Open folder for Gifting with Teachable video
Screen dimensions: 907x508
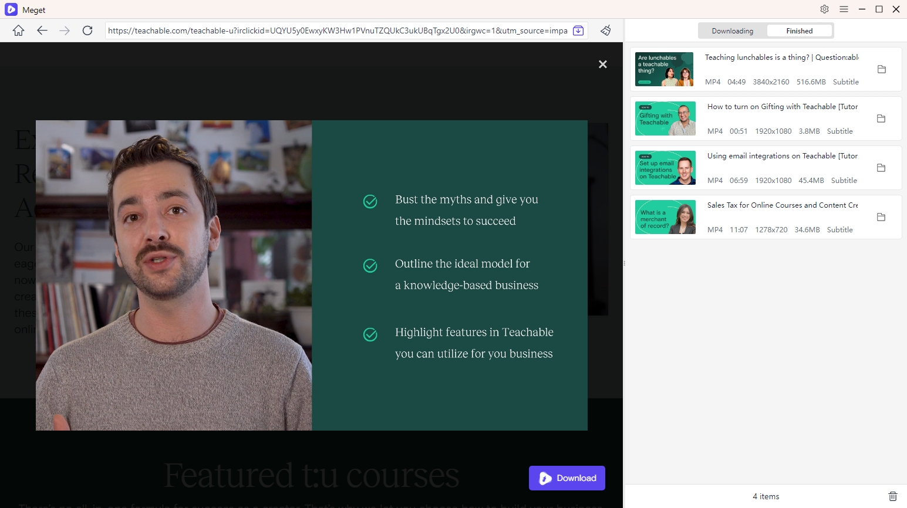[x=881, y=118]
